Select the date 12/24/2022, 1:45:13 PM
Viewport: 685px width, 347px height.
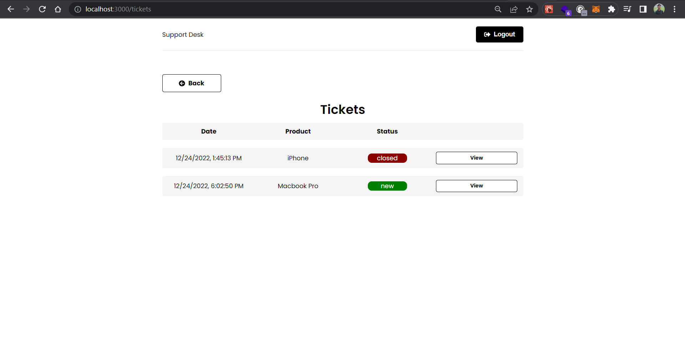(x=209, y=158)
